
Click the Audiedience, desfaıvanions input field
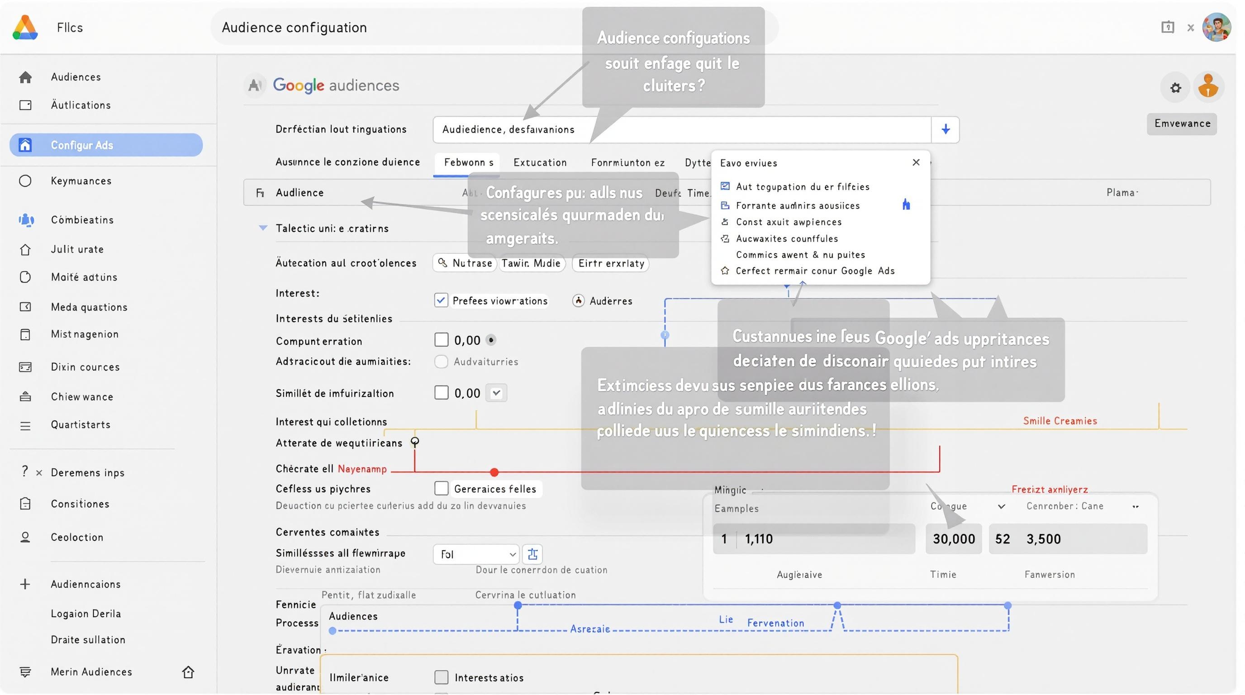click(682, 129)
